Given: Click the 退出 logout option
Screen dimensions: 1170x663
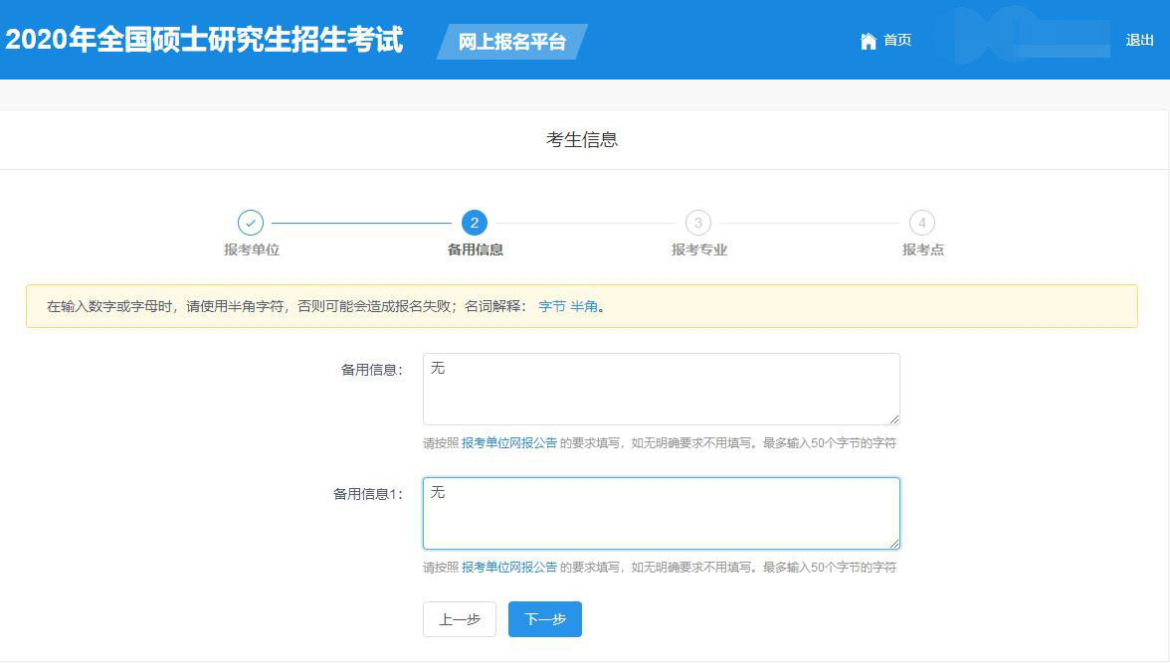Looking at the screenshot, I should click(x=1140, y=41).
